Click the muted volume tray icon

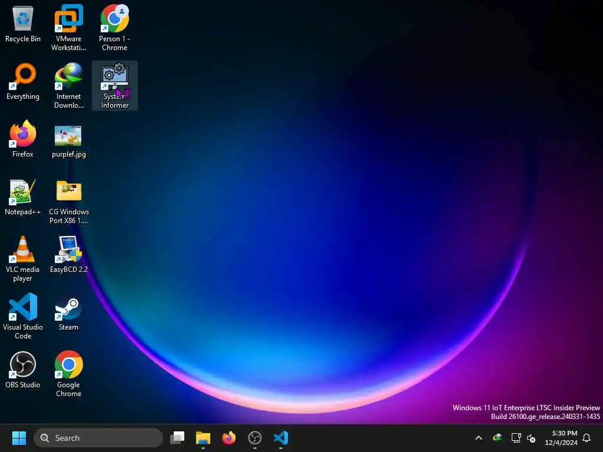(531, 438)
